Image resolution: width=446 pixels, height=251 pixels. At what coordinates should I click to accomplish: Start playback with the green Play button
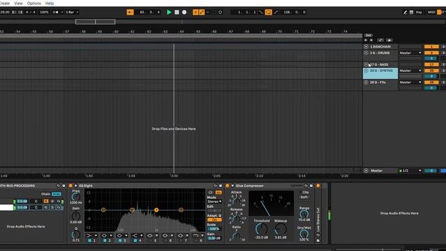(169, 13)
